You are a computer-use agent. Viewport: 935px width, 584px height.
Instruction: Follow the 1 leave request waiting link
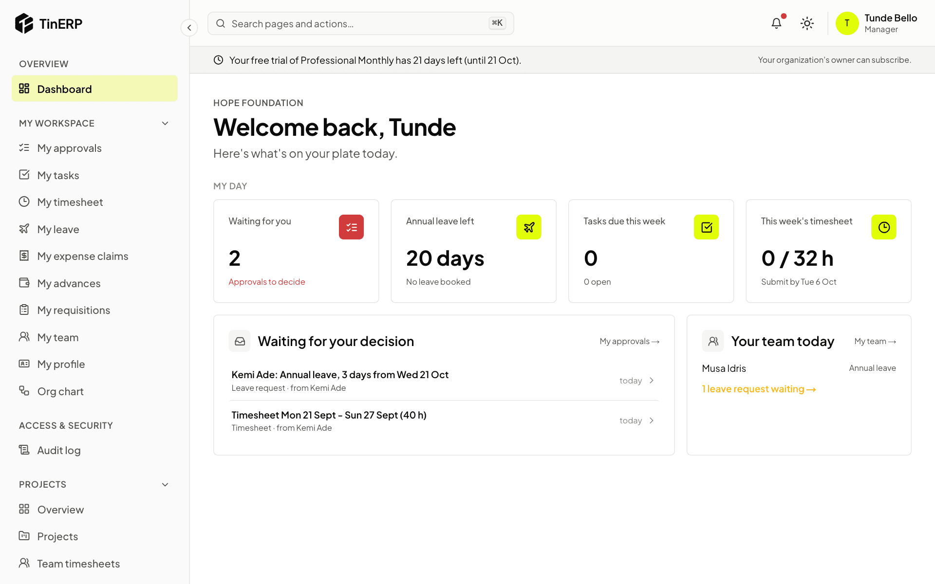click(x=759, y=389)
